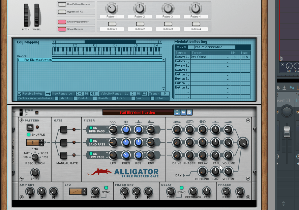Click the Pitch wheel
This screenshot has height=210, width=299.
[x=26, y=15]
